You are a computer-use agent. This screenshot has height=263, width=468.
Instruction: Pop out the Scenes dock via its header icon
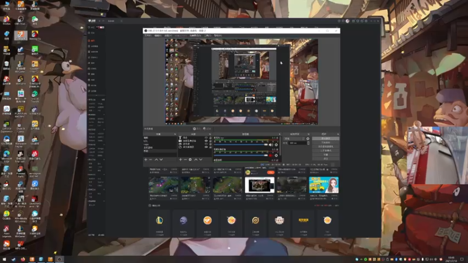coord(175,134)
